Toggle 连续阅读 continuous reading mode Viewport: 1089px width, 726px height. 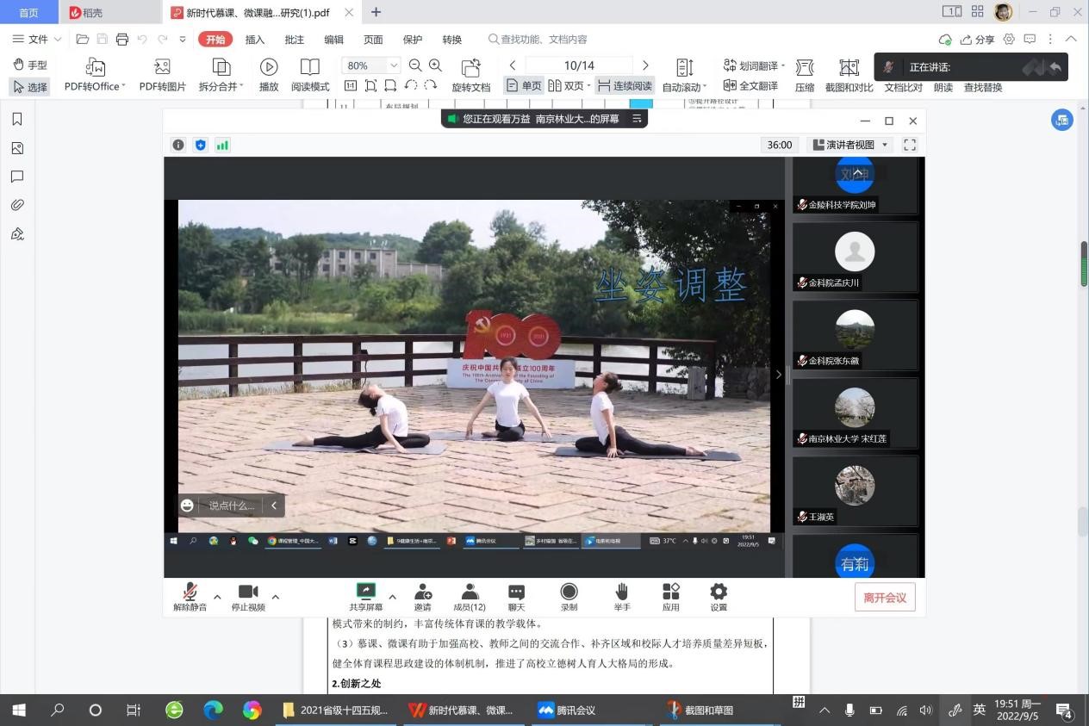pos(625,86)
